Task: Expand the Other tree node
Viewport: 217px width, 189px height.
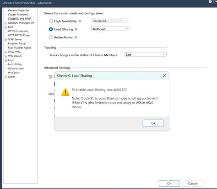Action: tap(6, 77)
